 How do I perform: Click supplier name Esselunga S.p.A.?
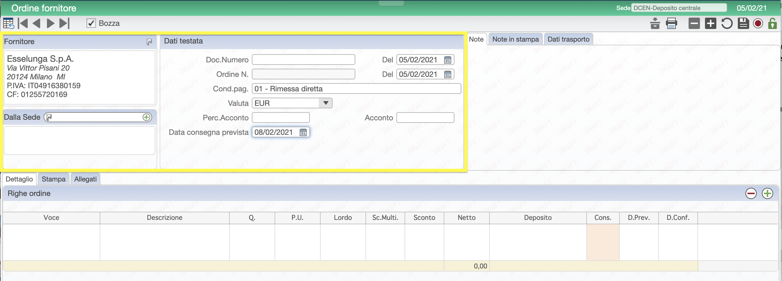(x=40, y=59)
